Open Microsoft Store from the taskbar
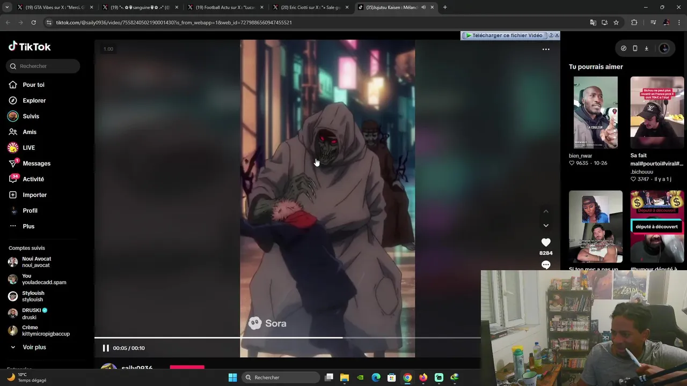This screenshot has height=386, width=687. click(x=392, y=377)
